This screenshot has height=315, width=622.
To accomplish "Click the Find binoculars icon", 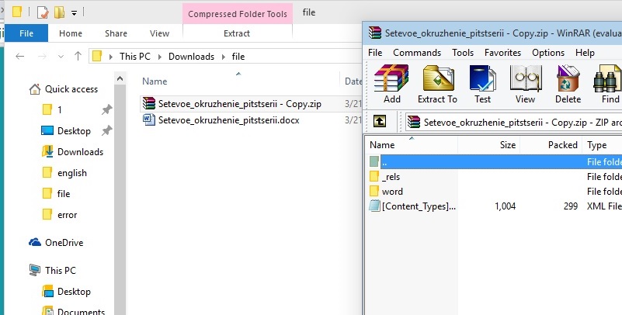I will [x=607, y=79].
